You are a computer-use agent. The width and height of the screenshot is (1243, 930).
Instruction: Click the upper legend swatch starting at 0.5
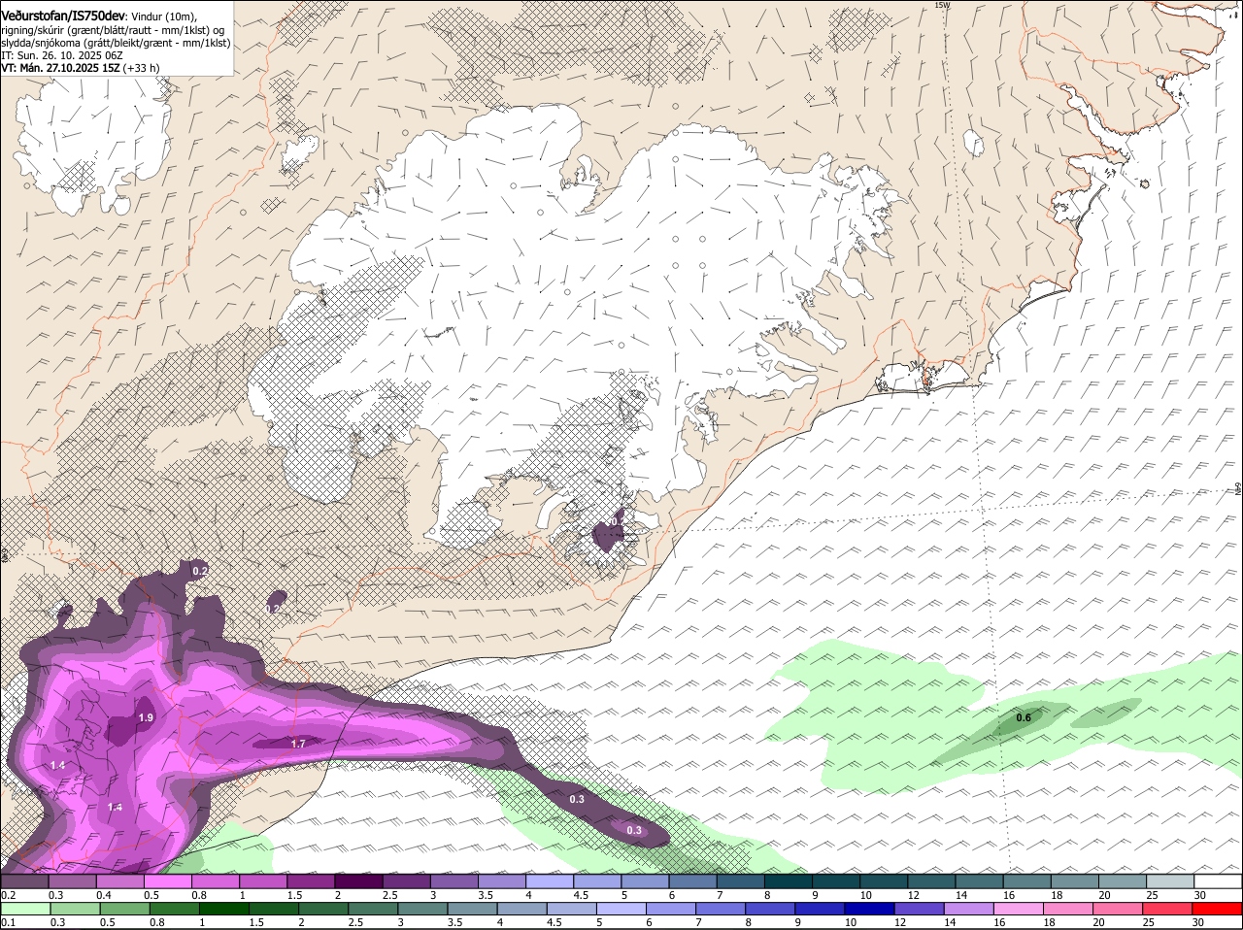point(167,880)
